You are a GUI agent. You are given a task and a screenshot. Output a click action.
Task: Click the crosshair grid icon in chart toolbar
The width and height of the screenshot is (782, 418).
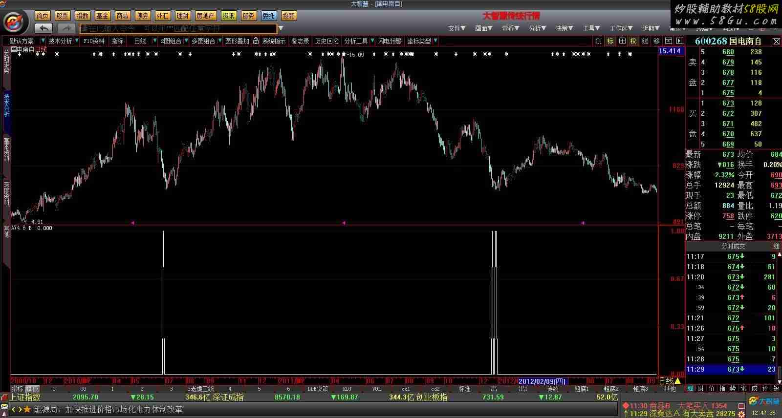622,41
